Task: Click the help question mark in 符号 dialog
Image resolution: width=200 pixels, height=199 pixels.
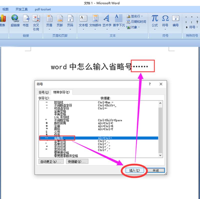Action: click(x=150, y=84)
